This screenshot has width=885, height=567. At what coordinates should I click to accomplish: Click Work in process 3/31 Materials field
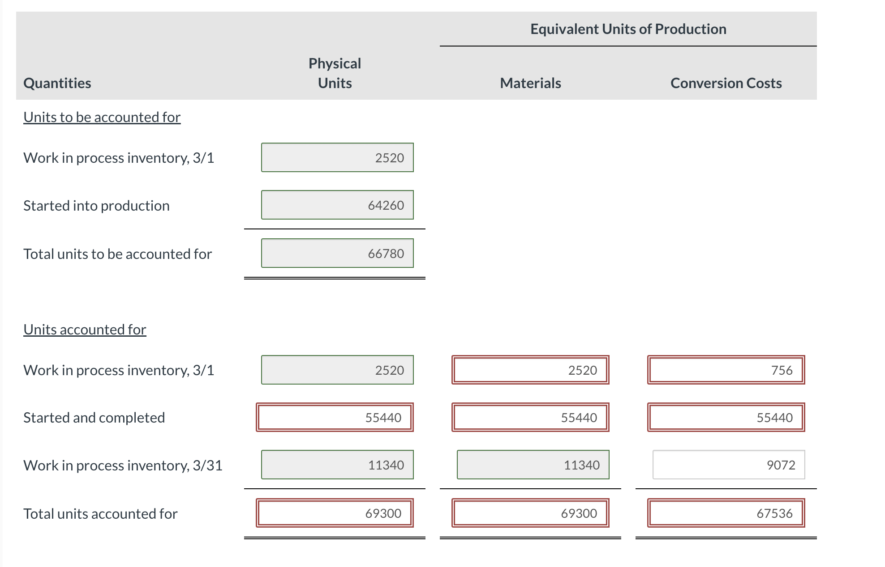533,465
